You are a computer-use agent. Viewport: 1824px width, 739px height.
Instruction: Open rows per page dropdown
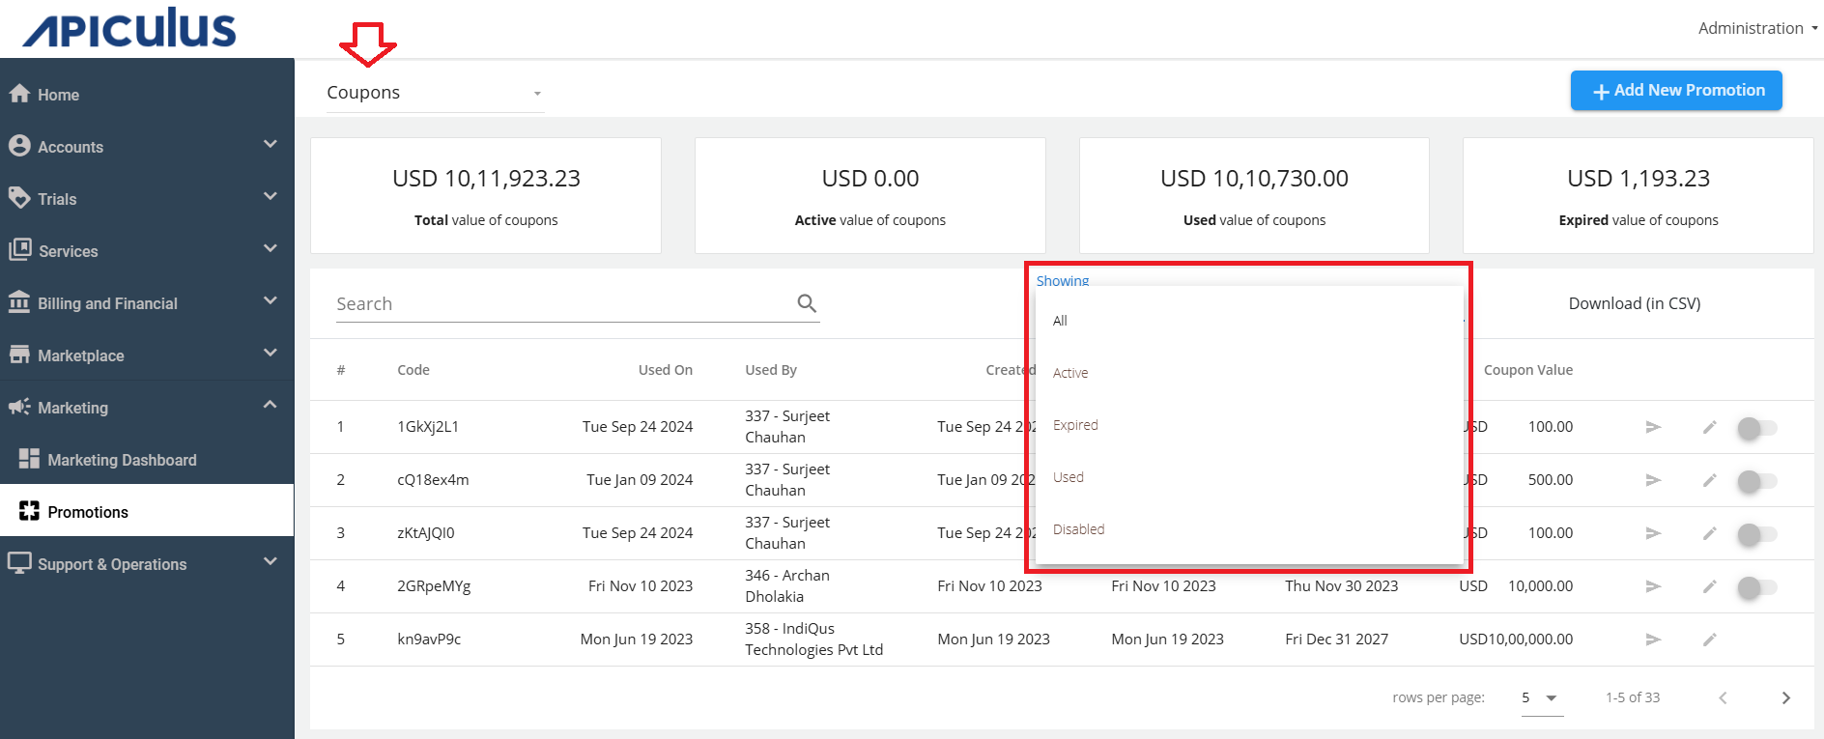1541,697
